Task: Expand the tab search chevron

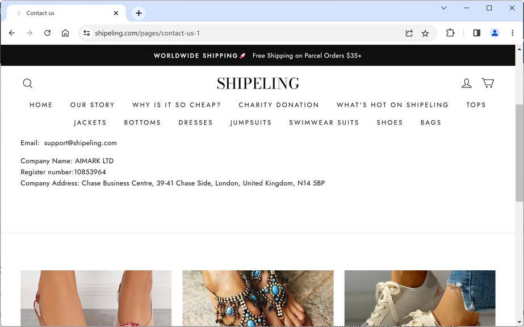Action: [x=444, y=8]
